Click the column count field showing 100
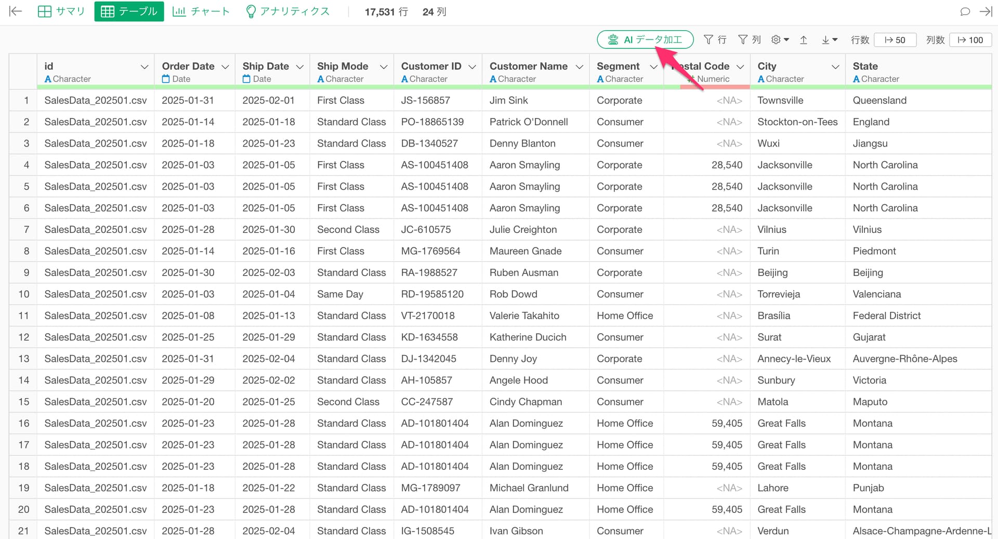The image size is (998, 539). coord(970,40)
